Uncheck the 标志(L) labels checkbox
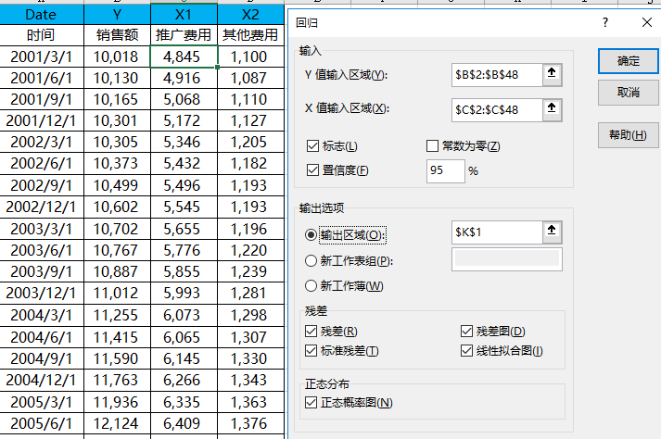 click(x=312, y=146)
